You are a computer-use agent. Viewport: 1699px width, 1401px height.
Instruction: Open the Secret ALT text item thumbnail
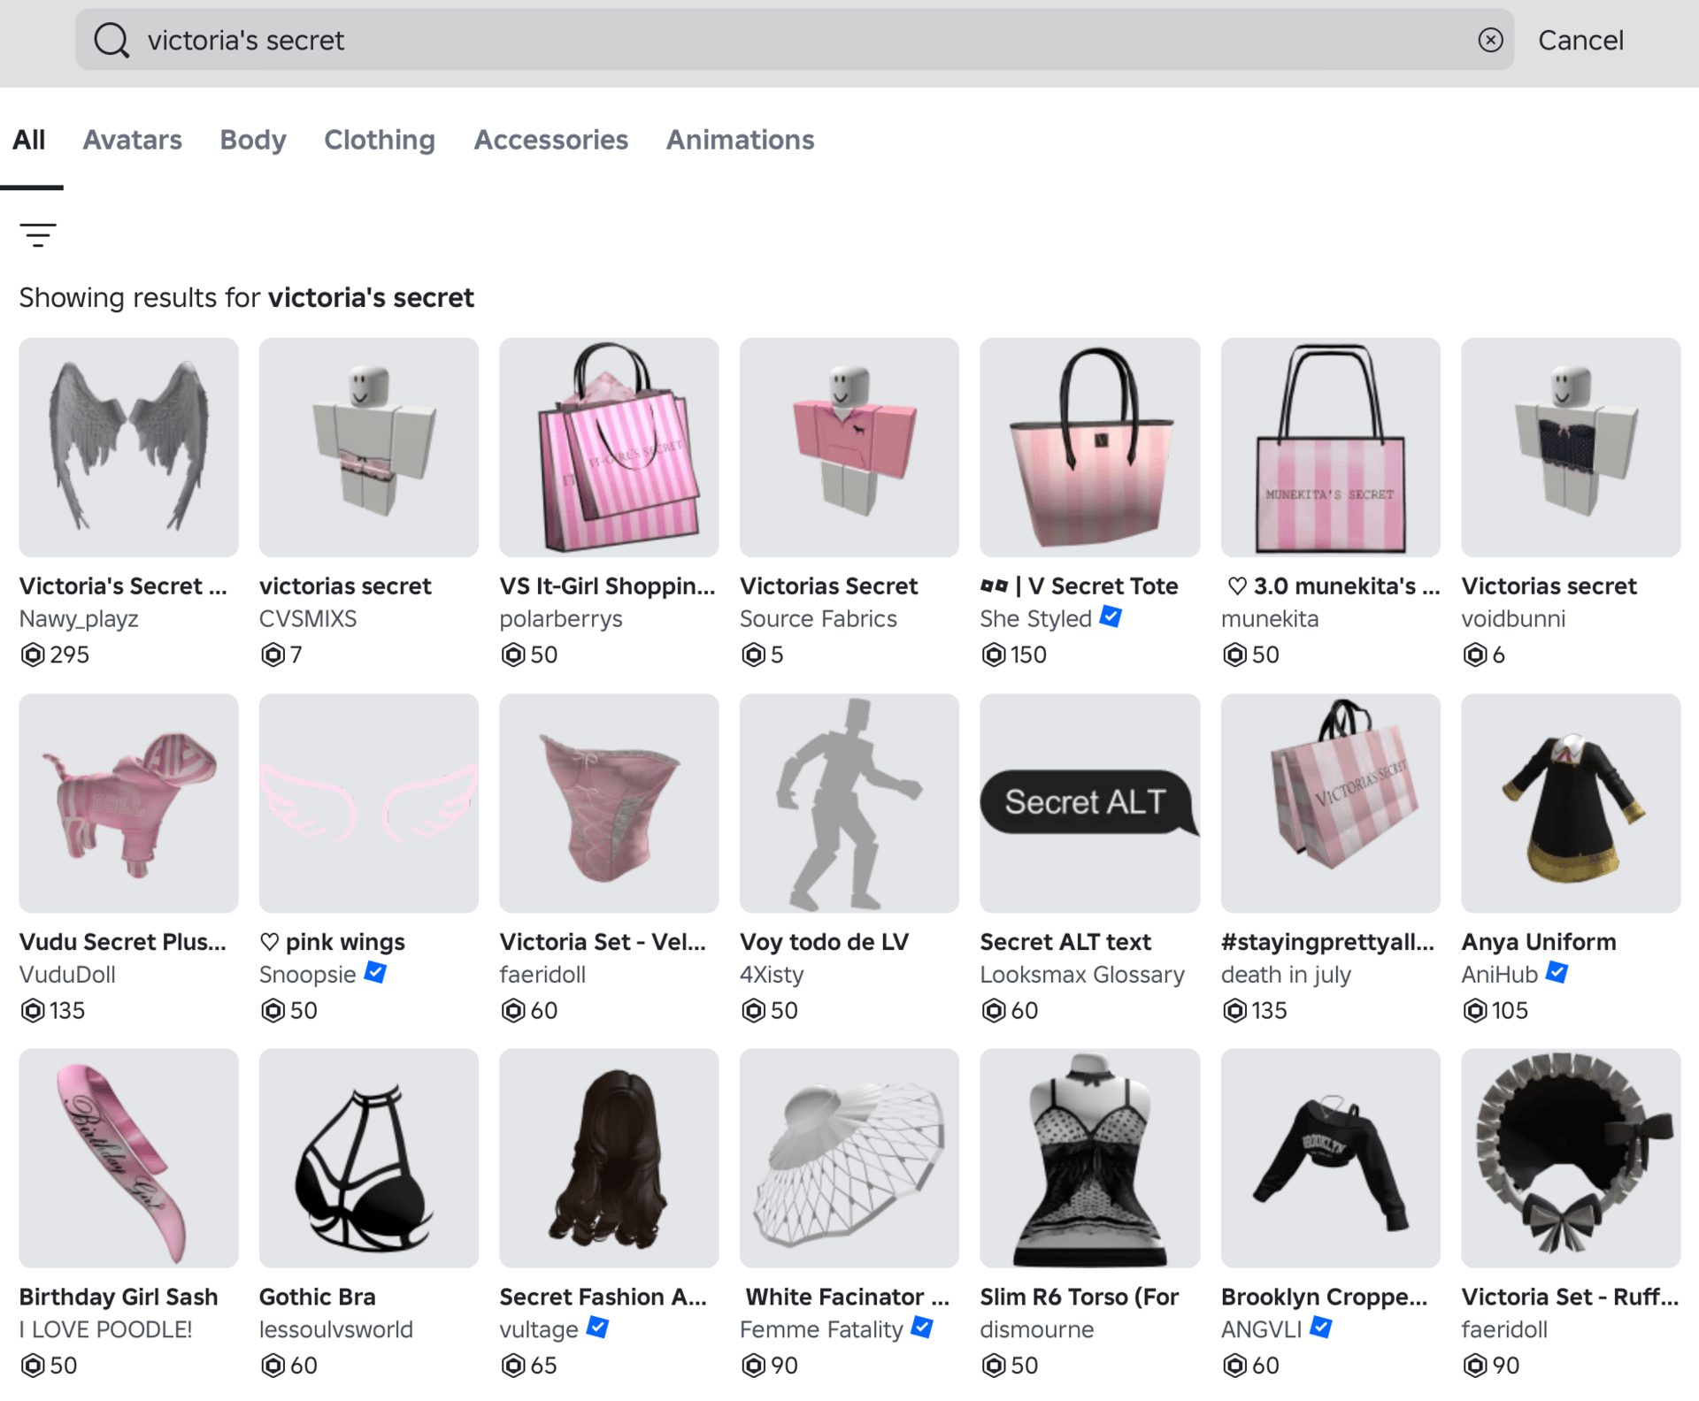1089,803
